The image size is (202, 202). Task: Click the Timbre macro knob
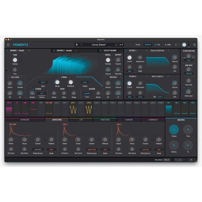click(x=174, y=129)
